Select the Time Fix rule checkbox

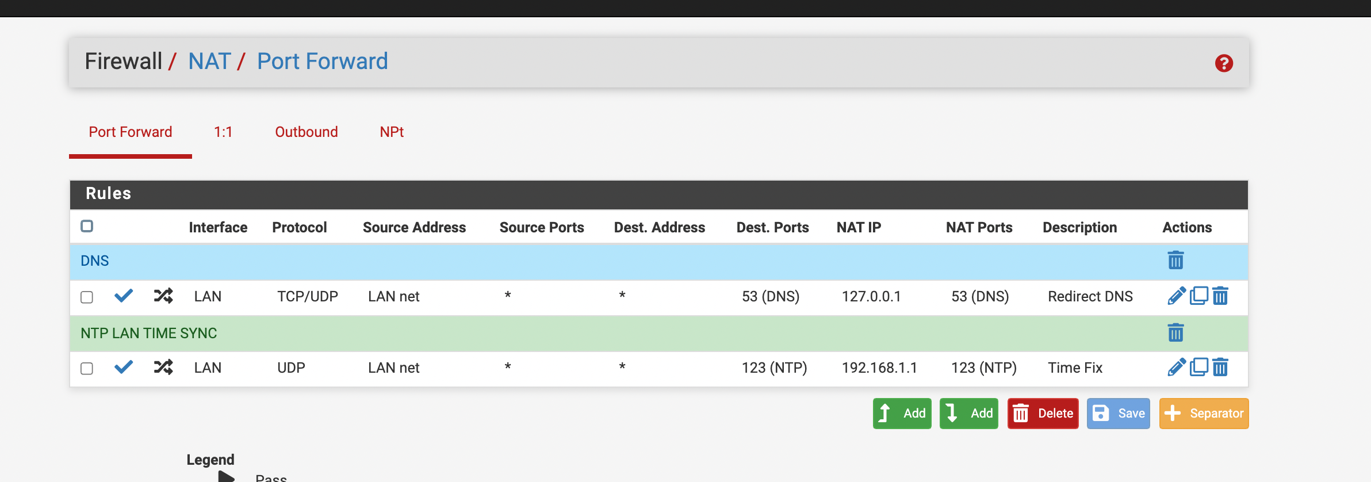click(x=87, y=368)
